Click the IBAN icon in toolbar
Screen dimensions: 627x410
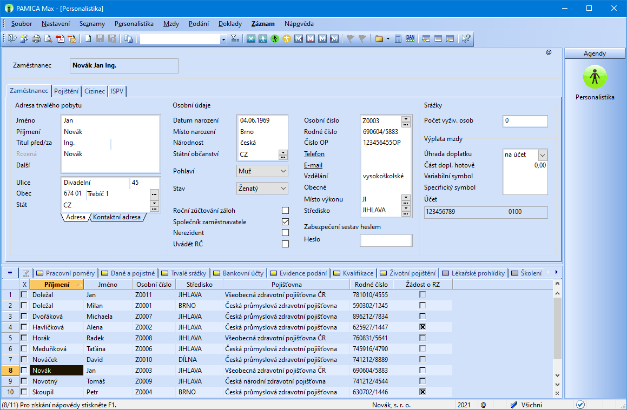coord(410,39)
